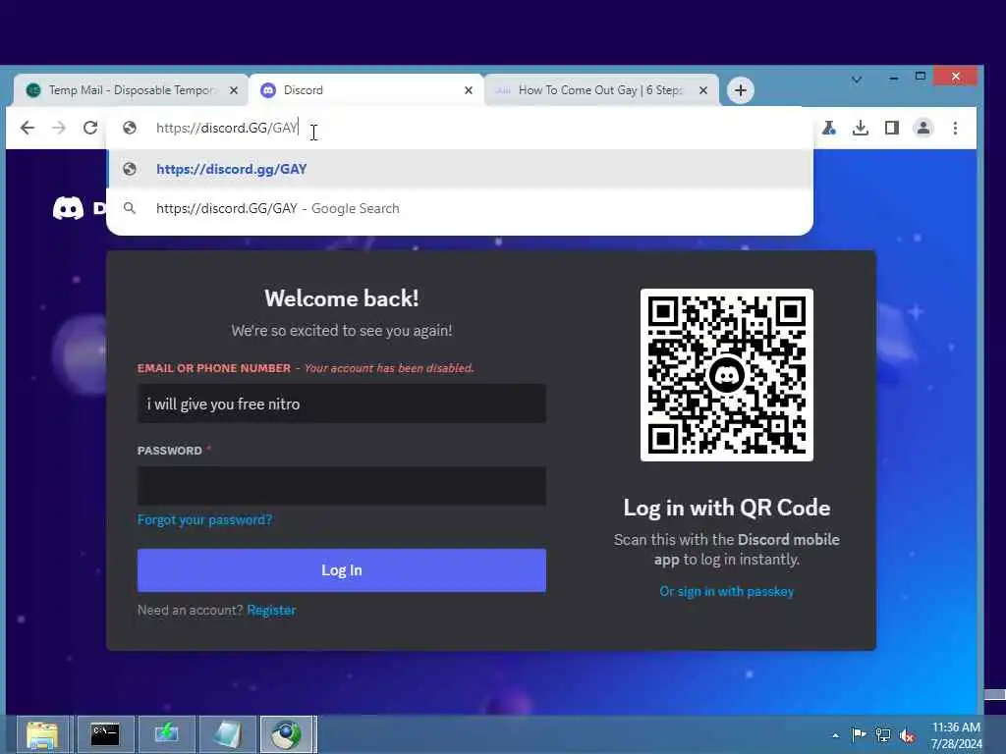Click the Discord logo on the page
Image resolution: width=1006 pixels, height=754 pixels.
(68, 208)
